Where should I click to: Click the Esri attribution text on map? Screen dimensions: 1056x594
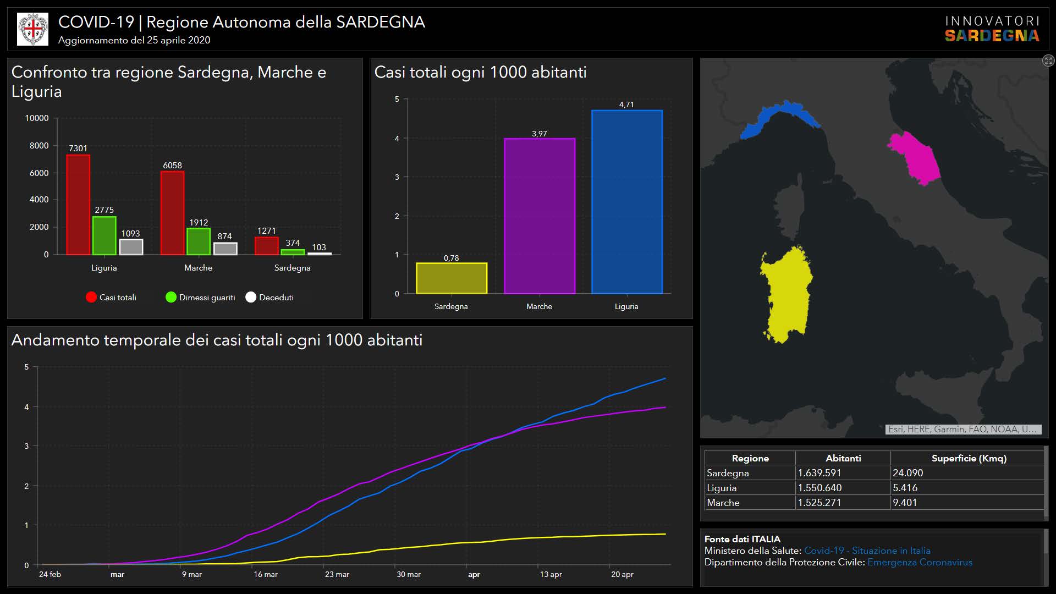coord(963,430)
